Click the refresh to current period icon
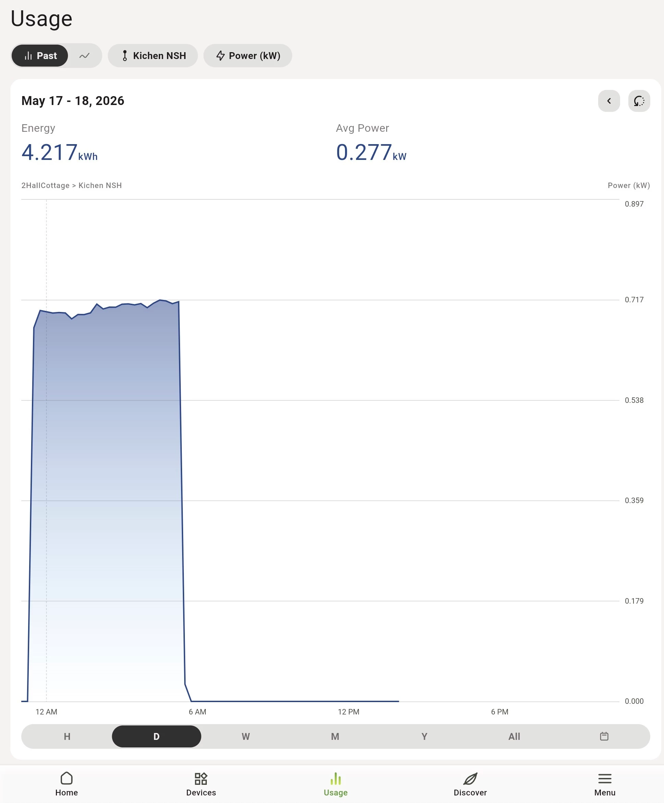This screenshot has width=664, height=803. (639, 101)
